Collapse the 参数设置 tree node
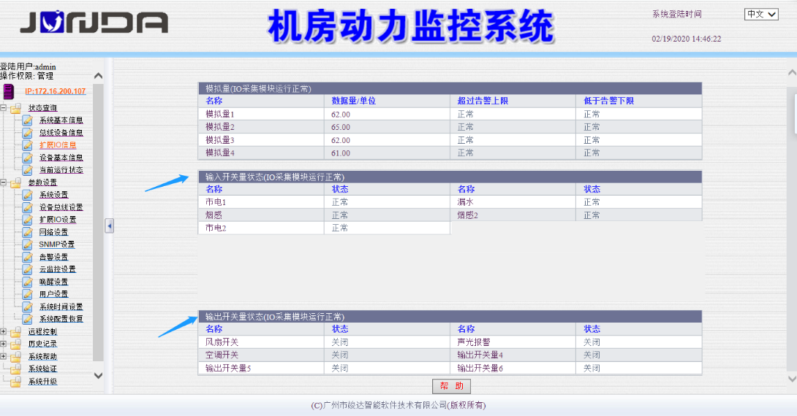The height and width of the screenshot is (416, 797). tap(4, 182)
